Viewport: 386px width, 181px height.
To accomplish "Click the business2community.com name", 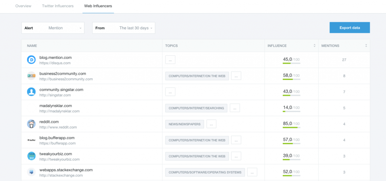I will (x=63, y=74).
